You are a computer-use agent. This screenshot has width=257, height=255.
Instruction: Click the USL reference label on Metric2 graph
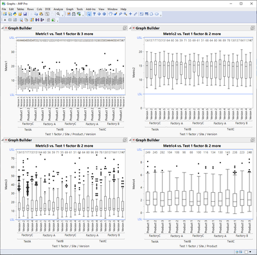pyautogui.click(x=139, y=38)
